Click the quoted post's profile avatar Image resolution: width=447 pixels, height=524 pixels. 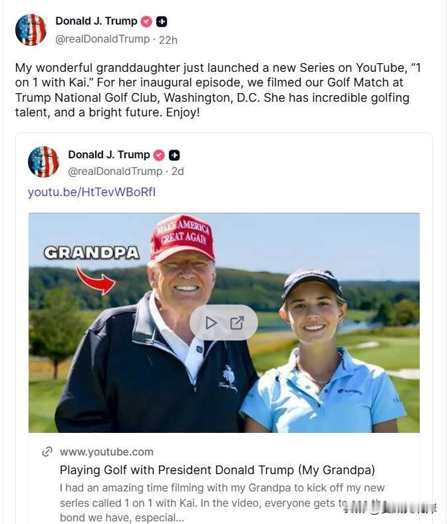click(x=43, y=162)
